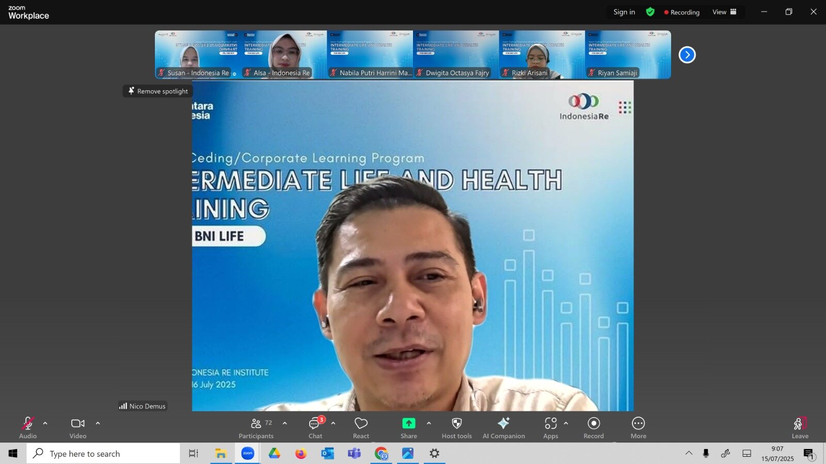The image size is (826, 464).
Task: Click Sign in at top
Action: pyautogui.click(x=624, y=12)
